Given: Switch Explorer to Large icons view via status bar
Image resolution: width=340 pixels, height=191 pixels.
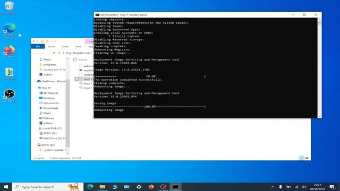Looking at the screenshot, I should coord(307,158).
